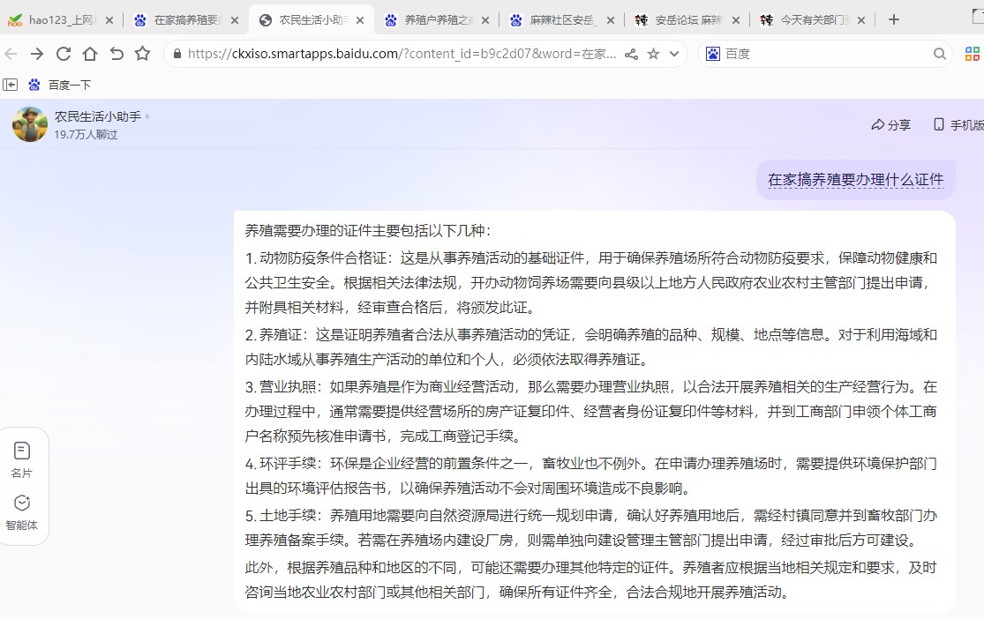
Task: Open the 百度一下 bookmark
Action: click(60, 85)
